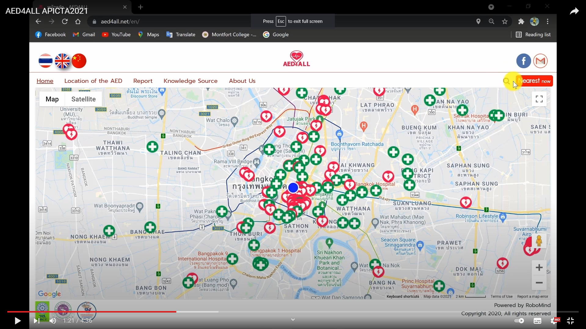
Task: Go to the Home menu item
Action: coord(45,81)
